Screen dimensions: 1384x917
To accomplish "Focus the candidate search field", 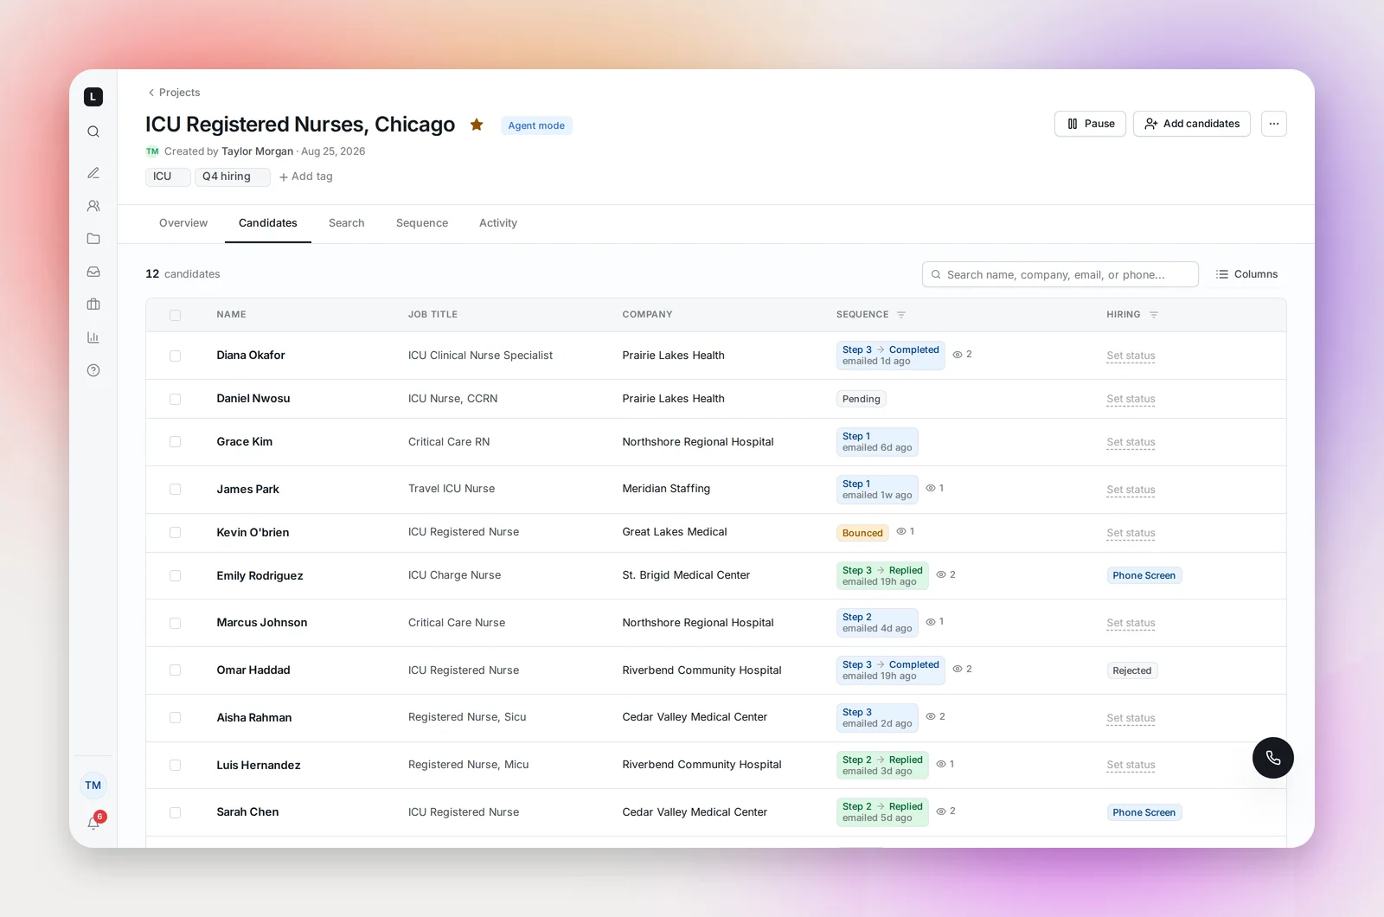I will pyautogui.click(x=1060, y=274).
